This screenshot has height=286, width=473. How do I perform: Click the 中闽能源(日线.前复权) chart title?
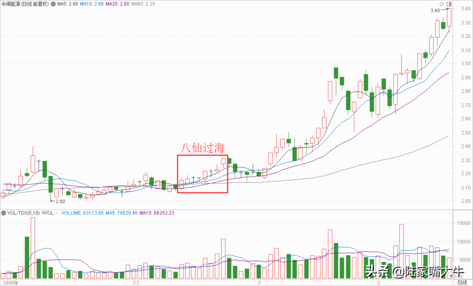coord(25,4)
